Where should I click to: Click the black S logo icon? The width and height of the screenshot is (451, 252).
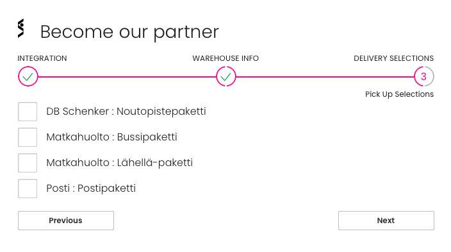tap(20, 28)
